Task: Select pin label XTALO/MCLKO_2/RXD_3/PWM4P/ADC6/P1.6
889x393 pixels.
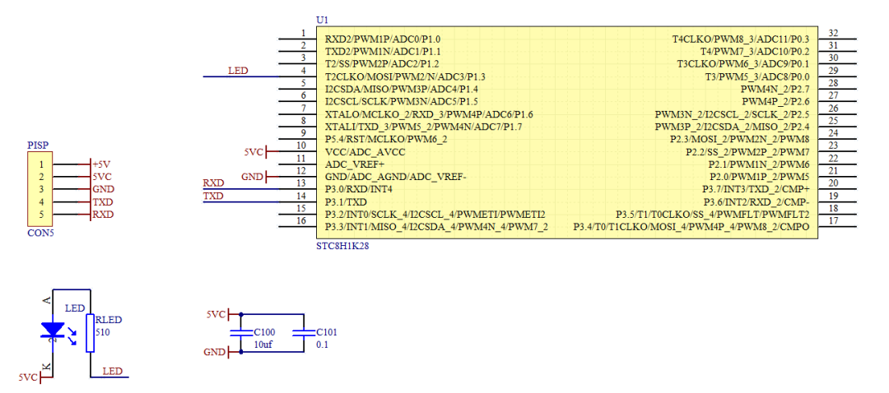Action: [429, 113]
